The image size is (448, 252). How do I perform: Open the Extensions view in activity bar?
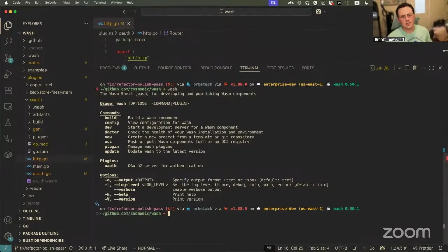click(x=8, y=90)
